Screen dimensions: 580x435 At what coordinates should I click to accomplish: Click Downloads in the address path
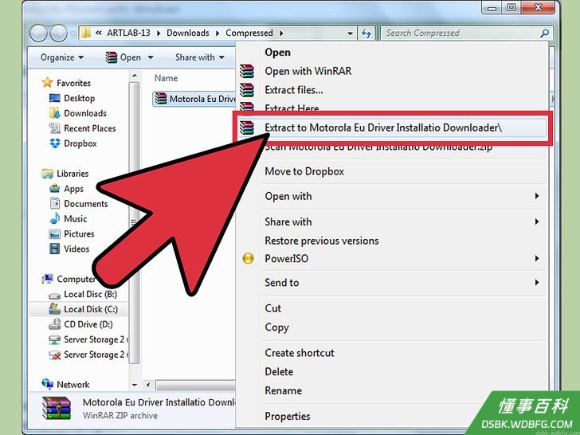188,33
